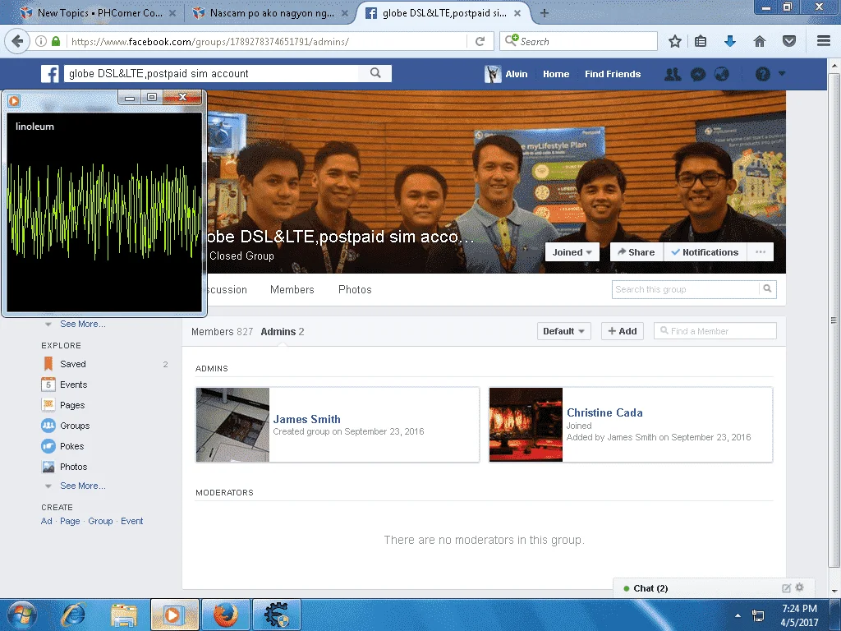Click the network icon in system tray
This screenshot has height=631, width=841.
point(758,615)
